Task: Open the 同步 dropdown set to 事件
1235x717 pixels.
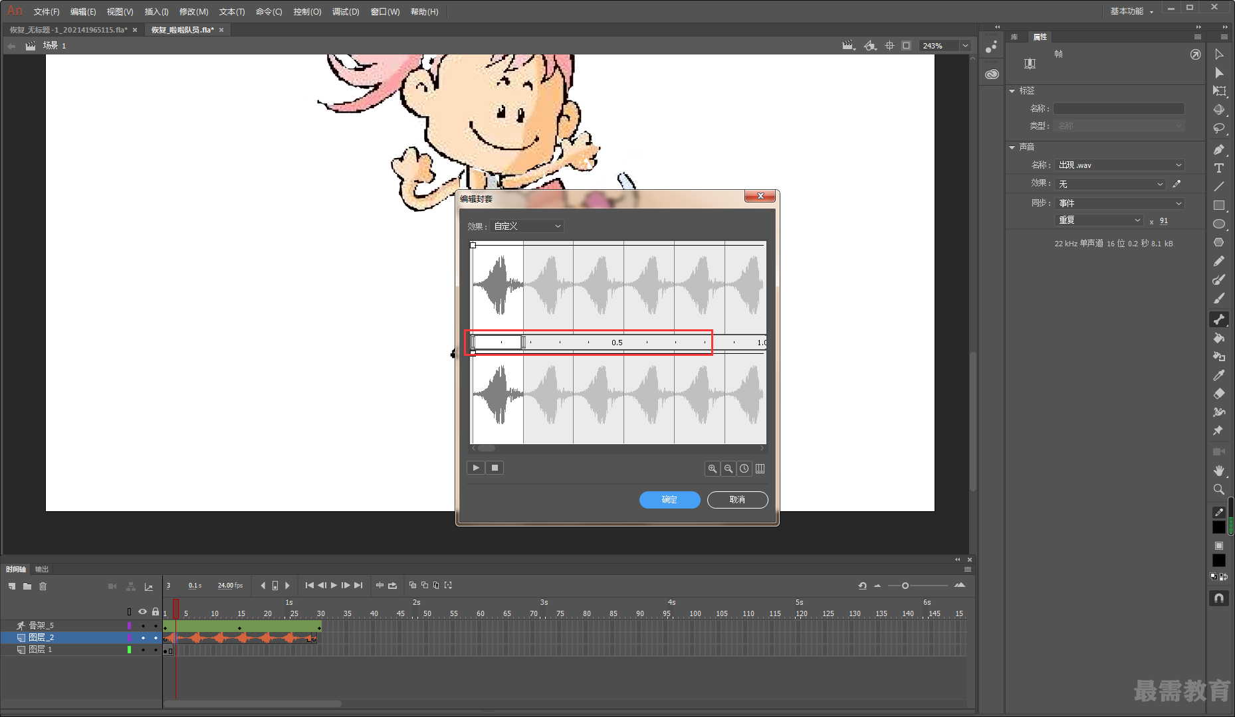Action: (1119, 203)
